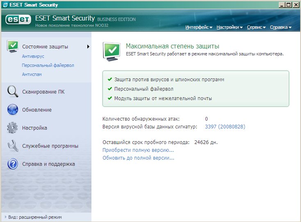Click the magnifying glass scan icon
This screenshot has height=222, width=301.
pos(13,92)
